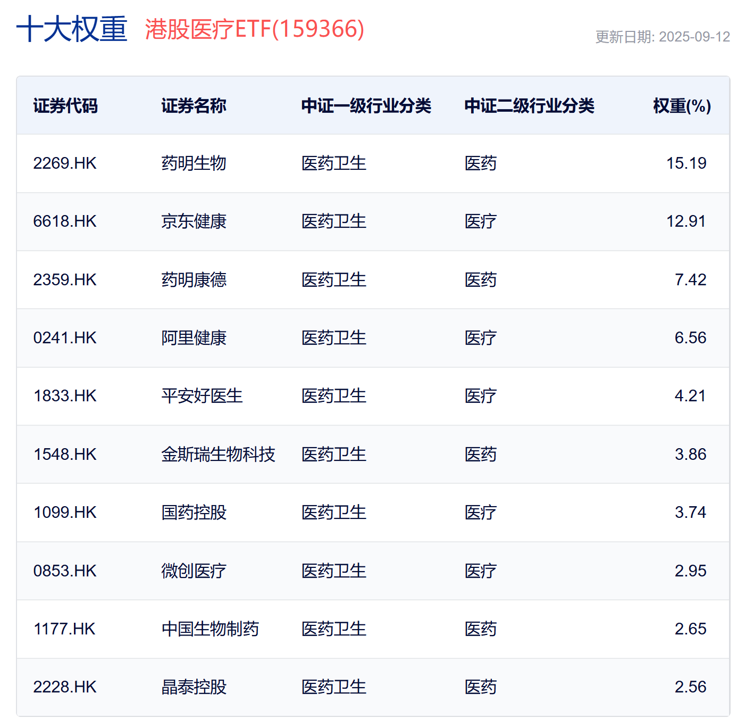Viewport: 737px width, 718px height.
Task: Click '医药卫生' in the 京东健康 row
Action: click(334, 221)
